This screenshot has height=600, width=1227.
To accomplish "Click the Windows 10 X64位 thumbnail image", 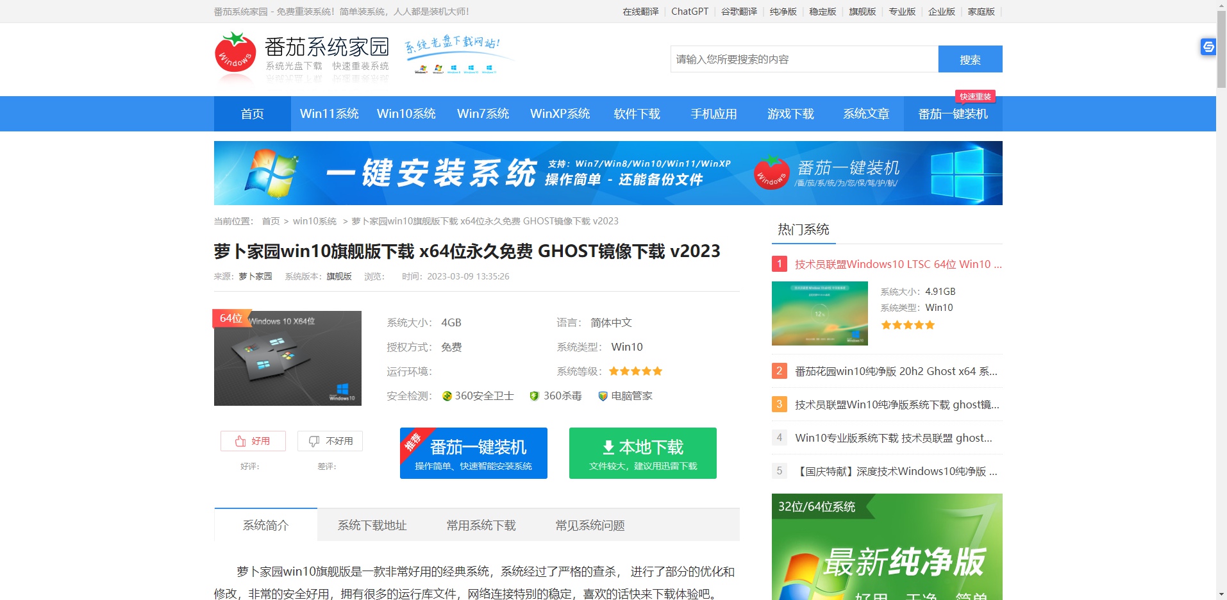I will 288,358.
